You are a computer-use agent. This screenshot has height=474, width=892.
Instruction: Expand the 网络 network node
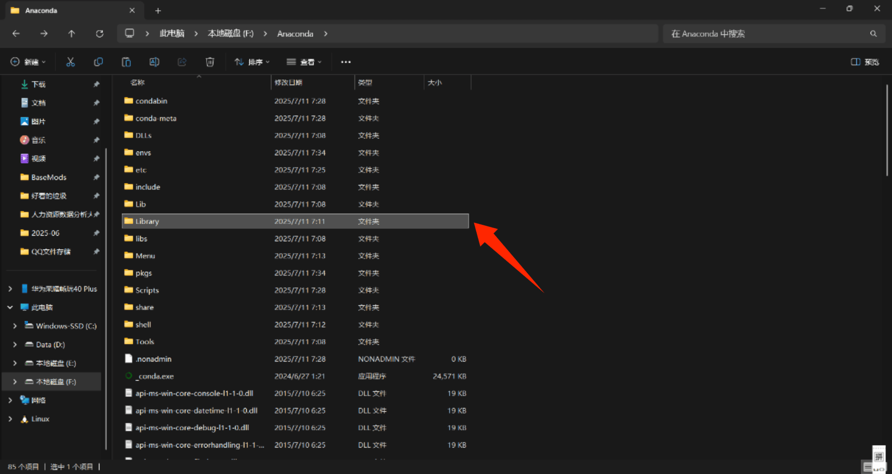(10, 400)
